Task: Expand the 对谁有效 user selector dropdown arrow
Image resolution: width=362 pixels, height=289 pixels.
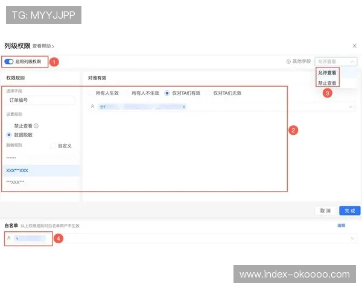Action: [x=351, y=107]
